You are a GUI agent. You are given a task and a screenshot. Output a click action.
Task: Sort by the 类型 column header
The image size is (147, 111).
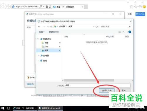point(127,37)
